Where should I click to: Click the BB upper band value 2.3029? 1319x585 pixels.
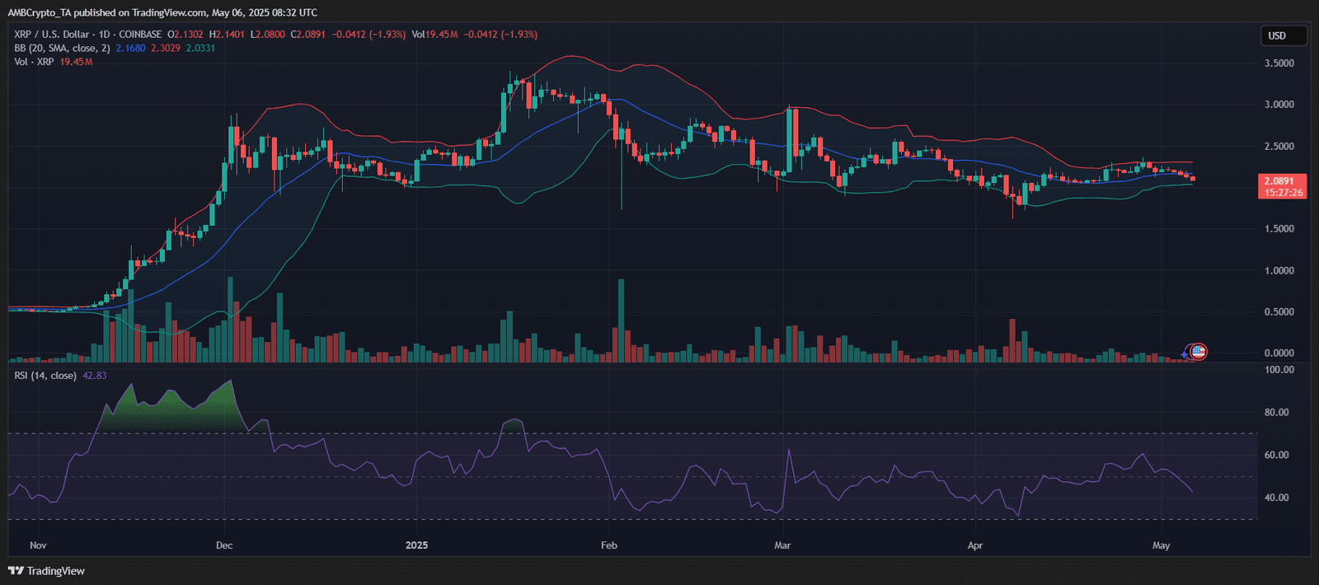point(165,49)
